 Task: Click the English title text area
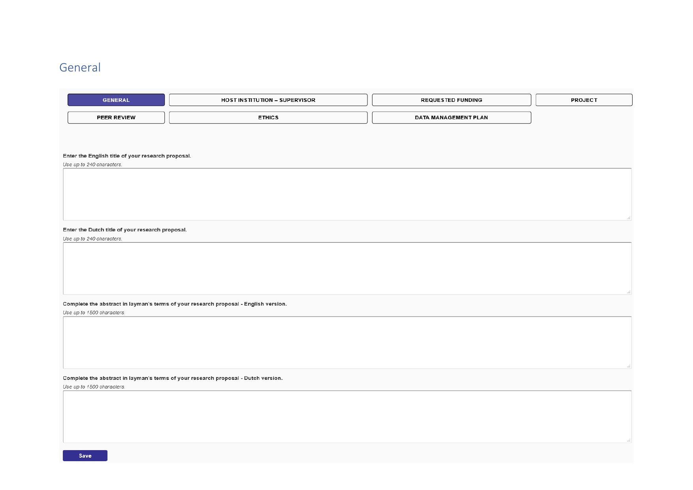(x=347, y=194)
